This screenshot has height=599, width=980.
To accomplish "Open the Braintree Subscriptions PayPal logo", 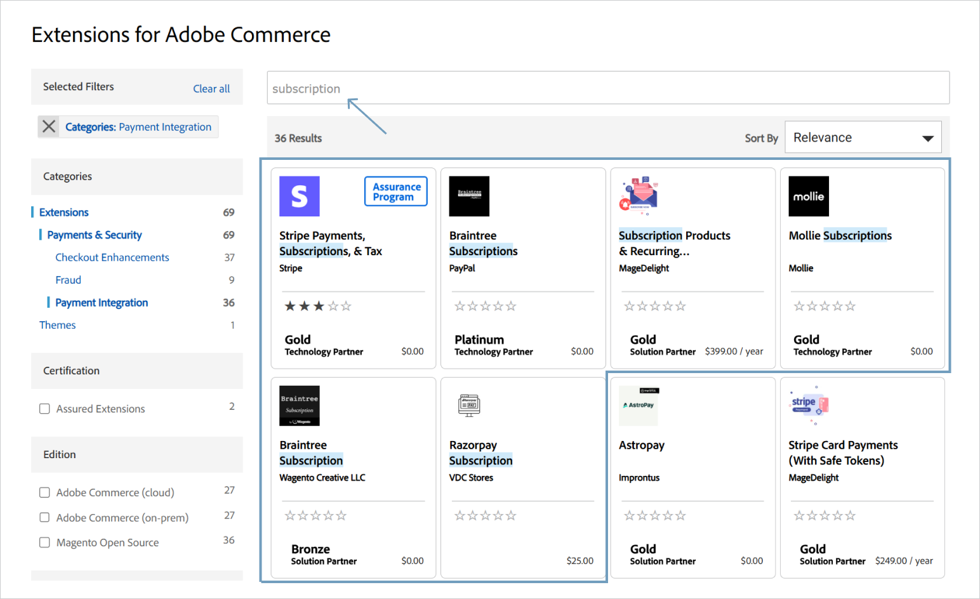I will (469, 197).
